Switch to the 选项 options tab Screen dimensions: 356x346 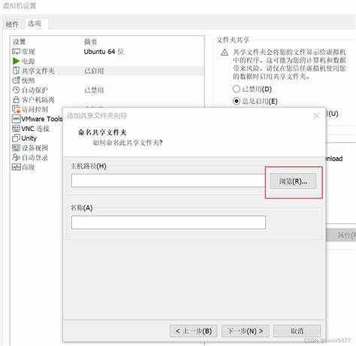35,23
